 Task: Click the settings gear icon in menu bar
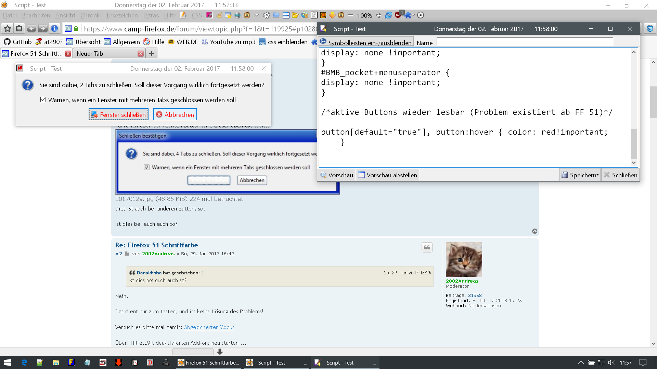[267, 15]
